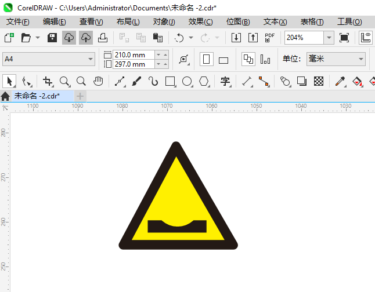Click the second magnifier zoom icon
This screenshot has width=375, height=292.
pos(81,81)
